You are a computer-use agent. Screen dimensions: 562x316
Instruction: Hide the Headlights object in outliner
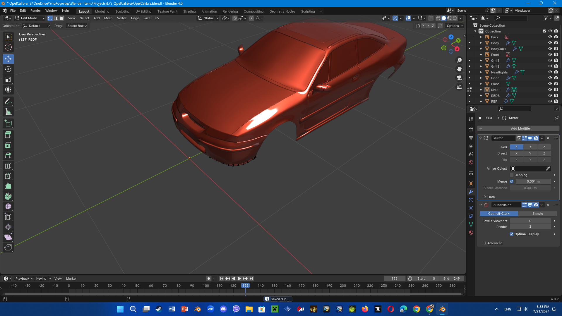[550, 72]
